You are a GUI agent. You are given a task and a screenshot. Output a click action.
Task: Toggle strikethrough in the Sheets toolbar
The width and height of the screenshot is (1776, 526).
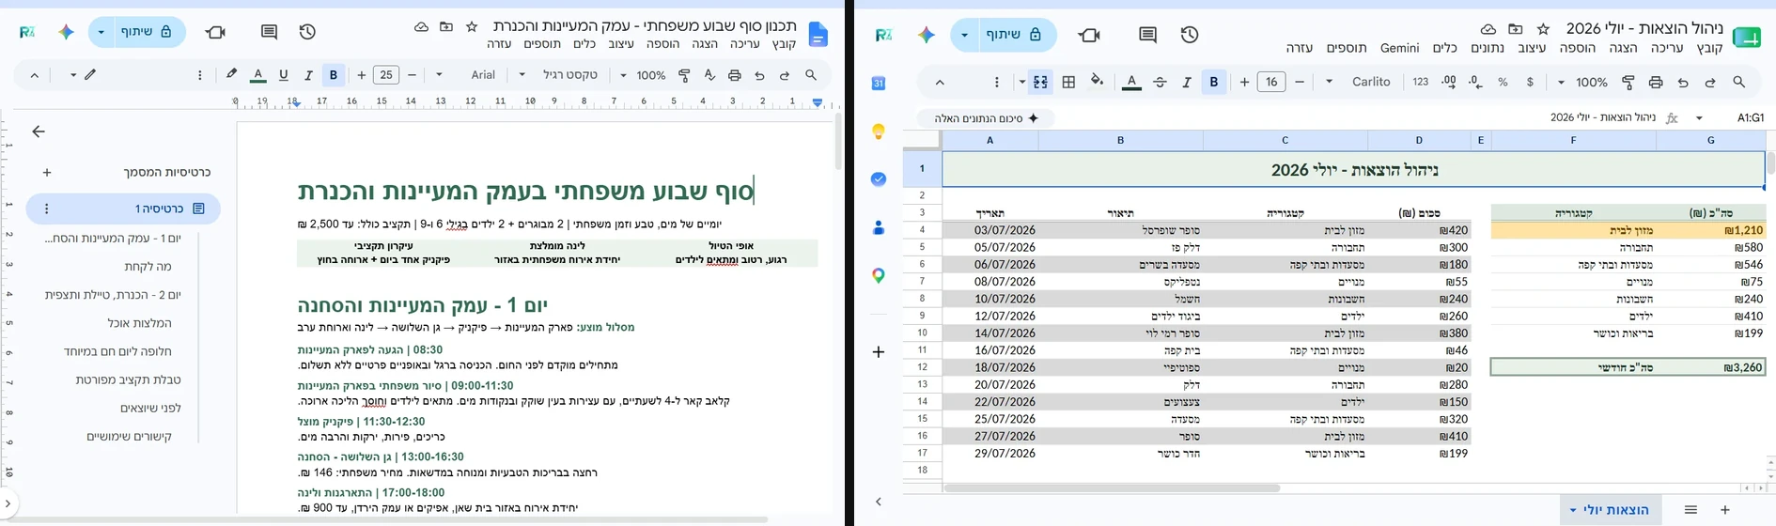(1160, 83)
